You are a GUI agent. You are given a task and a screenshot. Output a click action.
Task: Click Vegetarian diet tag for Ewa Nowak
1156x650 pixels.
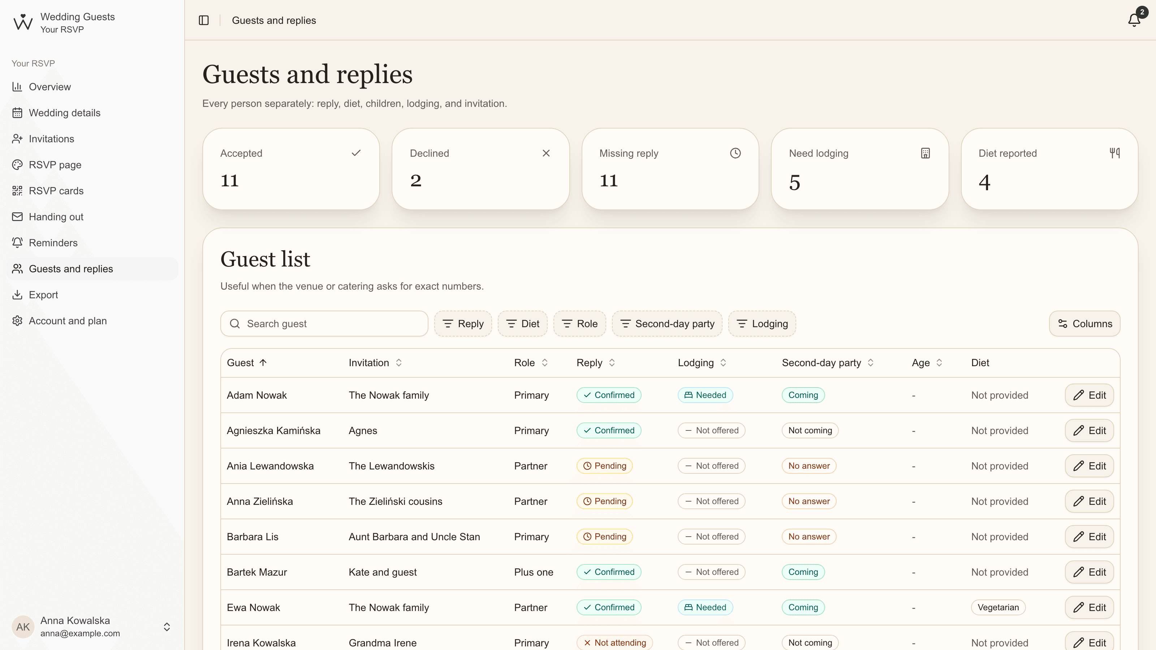[x=998, y=607]
